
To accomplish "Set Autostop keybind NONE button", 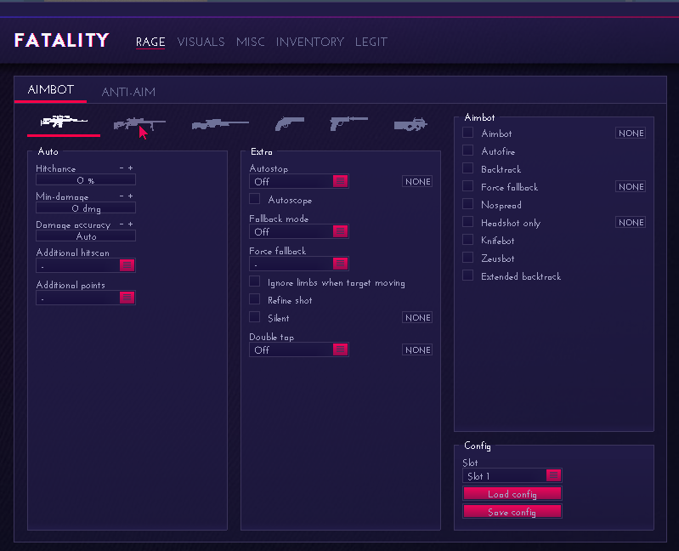I will click(x=417, y=181).
